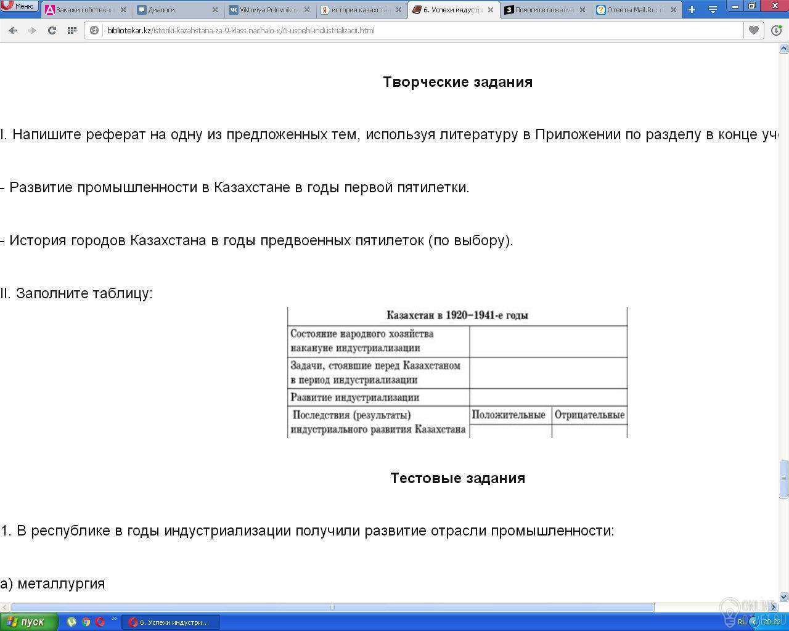Open the tab list menu icon
The width and height of the screenshot is (789, 631).
[x=713, y=10]
